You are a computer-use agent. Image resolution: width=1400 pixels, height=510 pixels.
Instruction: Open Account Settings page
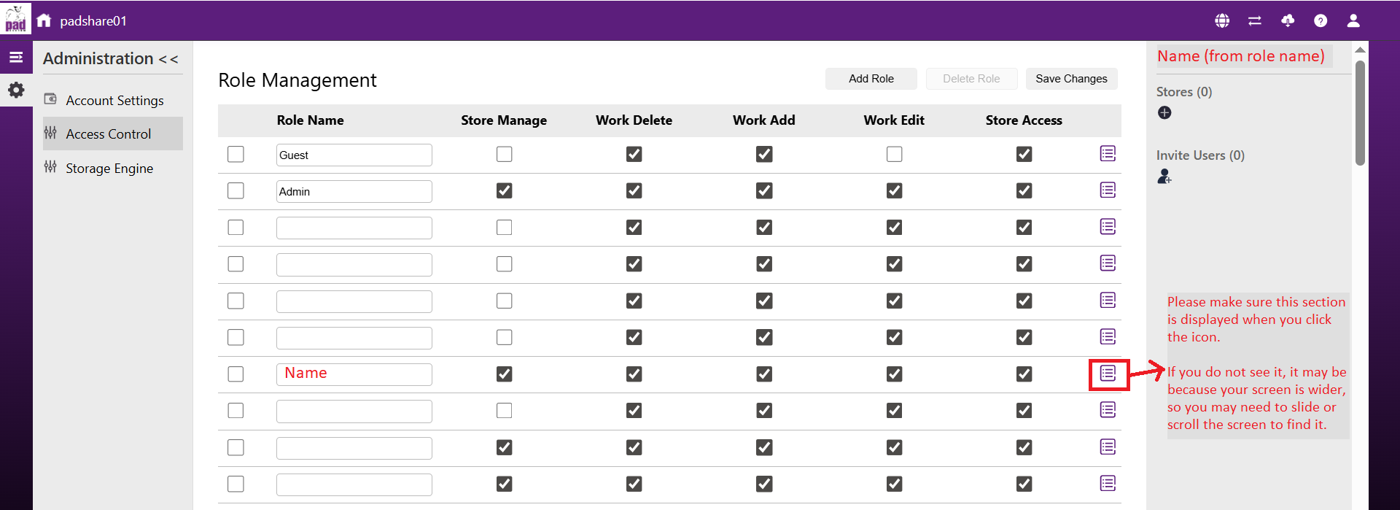pos(114,100)
